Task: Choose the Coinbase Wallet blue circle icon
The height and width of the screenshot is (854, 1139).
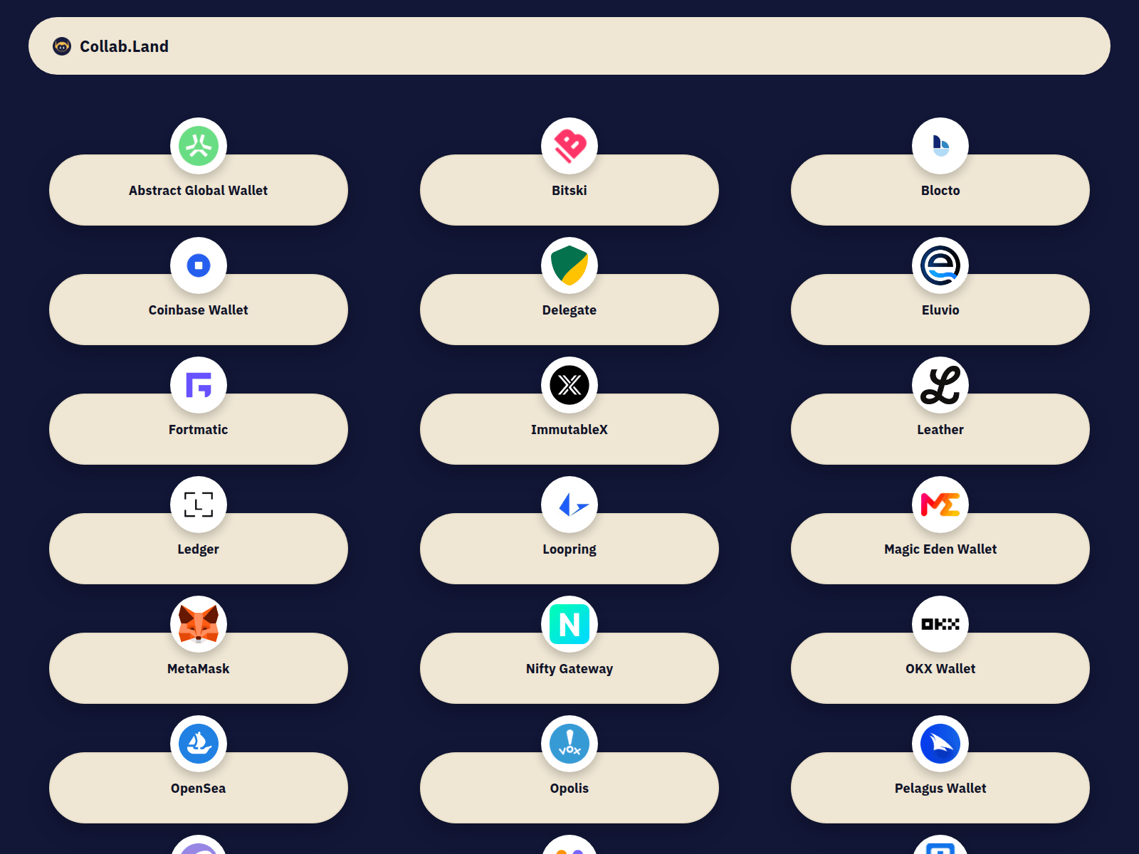Action: click(x=199, y=265)
